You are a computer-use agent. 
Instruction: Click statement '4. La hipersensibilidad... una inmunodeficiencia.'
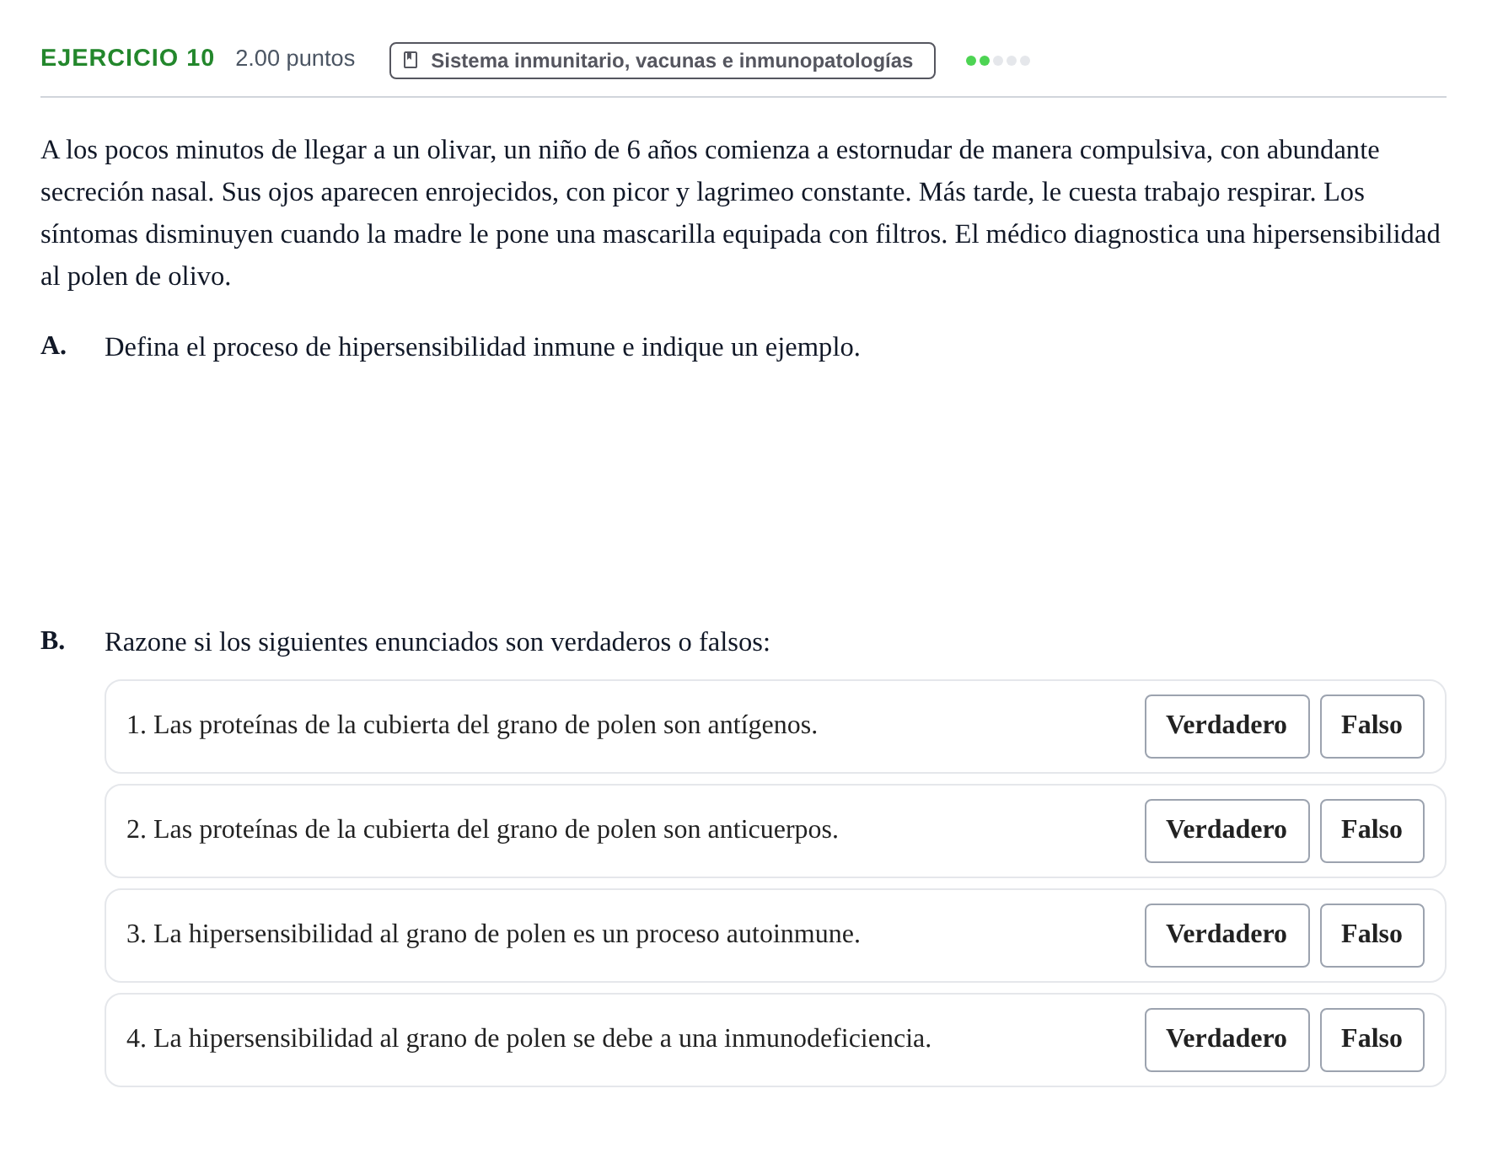[529, 1038]
